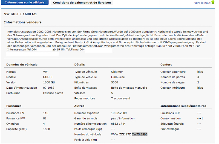The image size is (219, 144).
Task: Click the green up-arrow icon
Action: [x=213, y=2]
